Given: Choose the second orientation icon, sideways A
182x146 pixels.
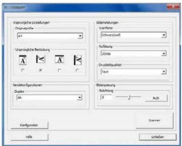Looking at the screenshot, I should coord(41,59).
